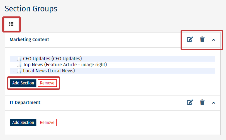226x140 pixels.
Task: Click the list view icon button
Action: click(x=11, y=24)
